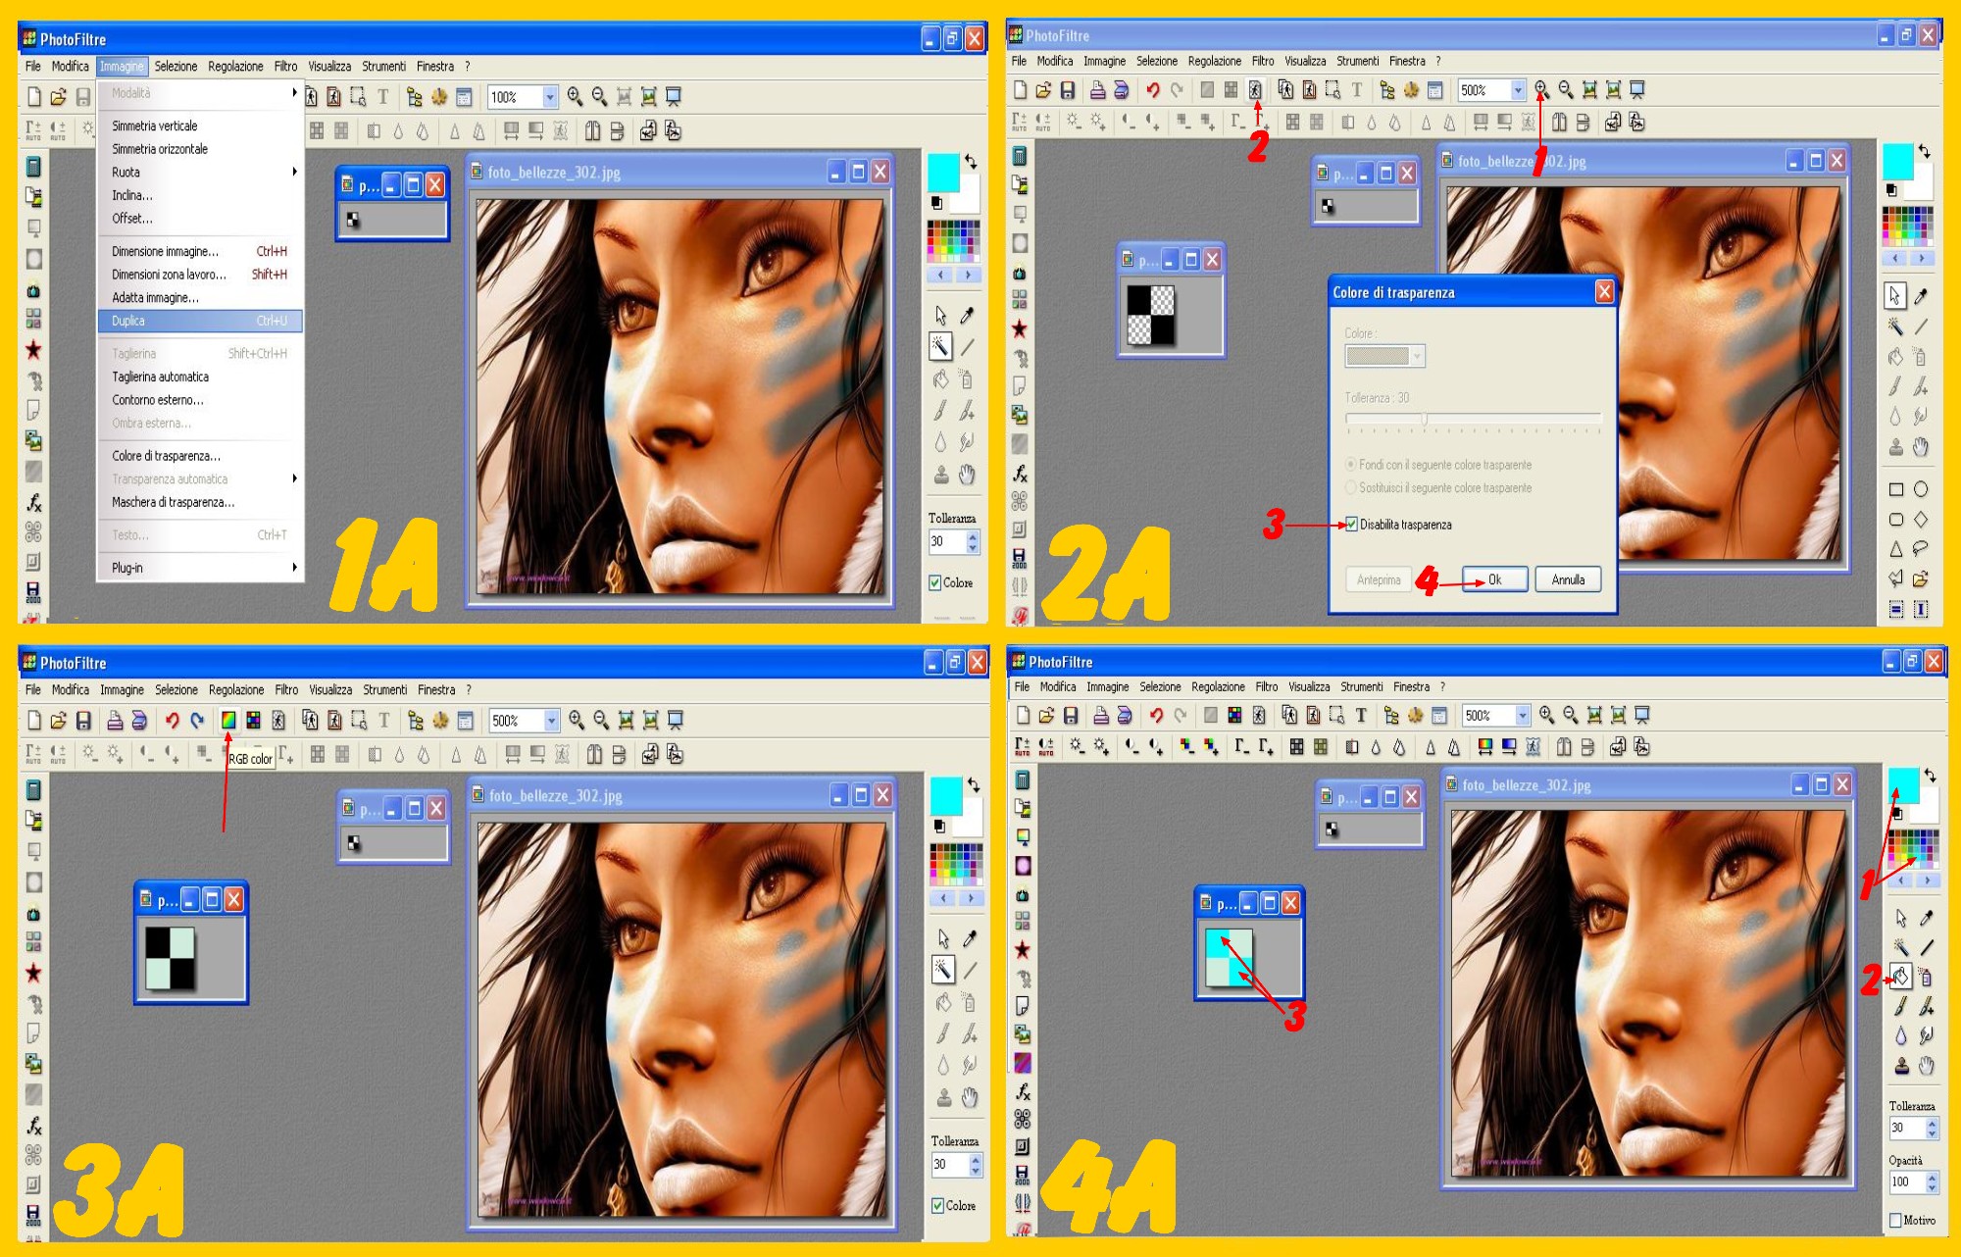Toggle the Disabilita trasparenza checkbox
This screenshot has width=1961, height=1257.
click(x=1351, y=525)
